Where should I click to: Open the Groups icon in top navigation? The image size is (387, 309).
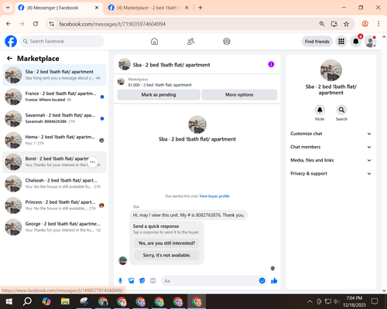tap(227, 41)
